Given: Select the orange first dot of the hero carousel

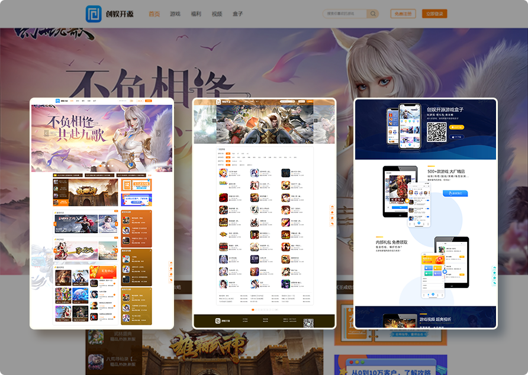Looking at the screenshot, I should 101,166.
